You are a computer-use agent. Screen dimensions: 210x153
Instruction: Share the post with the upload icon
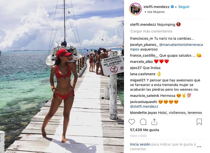click(154, 122)
